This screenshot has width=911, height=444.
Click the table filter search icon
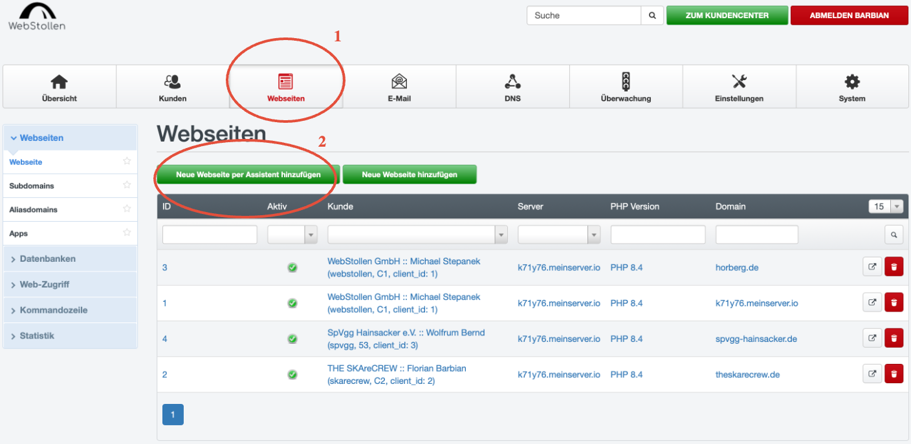(x=894, y=235)
